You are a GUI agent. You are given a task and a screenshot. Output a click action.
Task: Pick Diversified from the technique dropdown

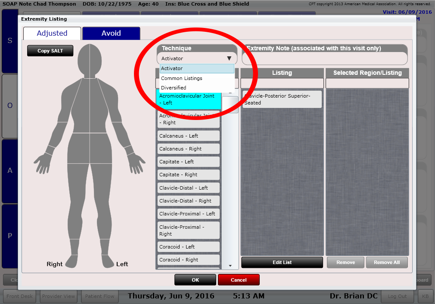(197, 88)
